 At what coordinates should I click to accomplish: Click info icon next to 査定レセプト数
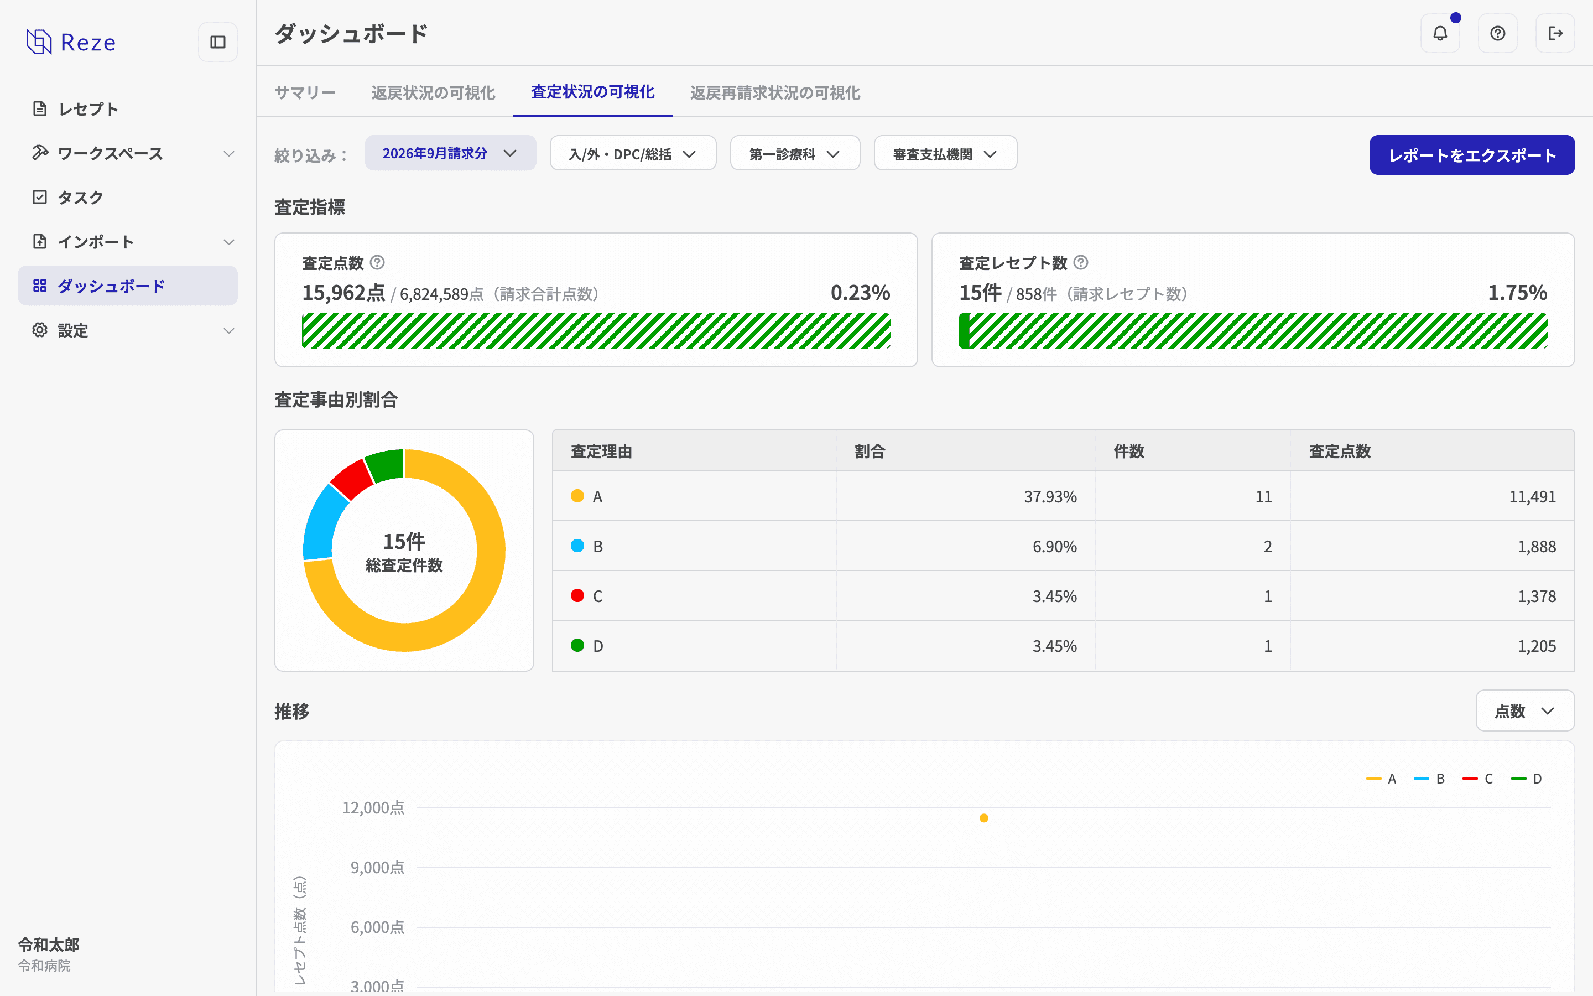tap(1081, 263)
